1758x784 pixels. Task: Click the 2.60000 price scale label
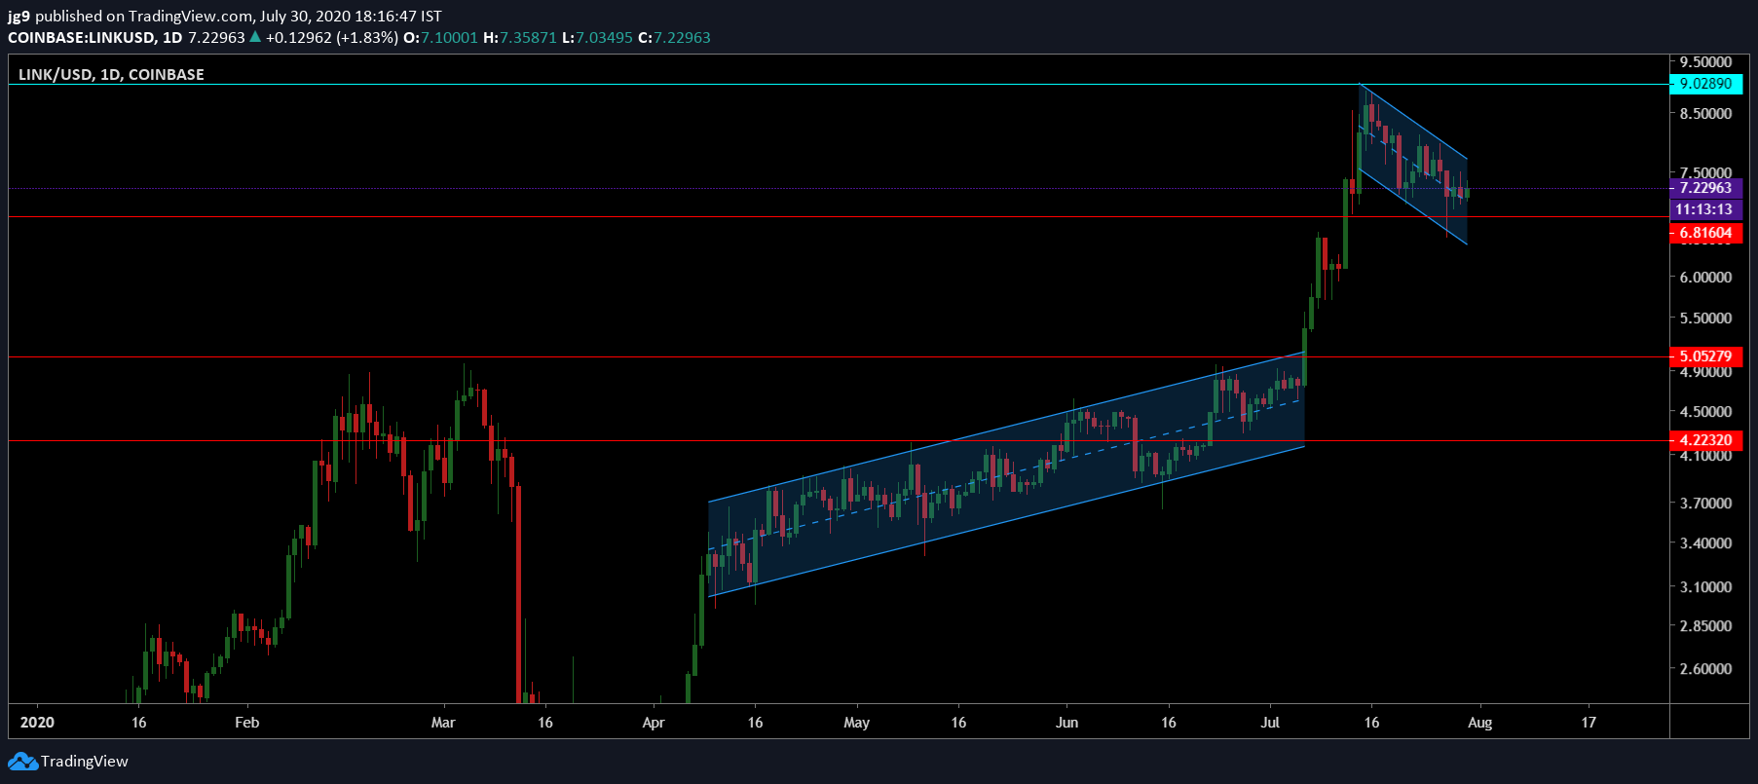(1705, 668)
